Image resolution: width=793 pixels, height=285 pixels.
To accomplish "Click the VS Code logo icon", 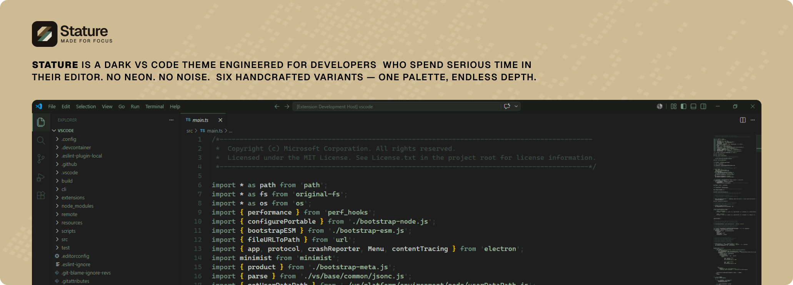I will [39, 106].
